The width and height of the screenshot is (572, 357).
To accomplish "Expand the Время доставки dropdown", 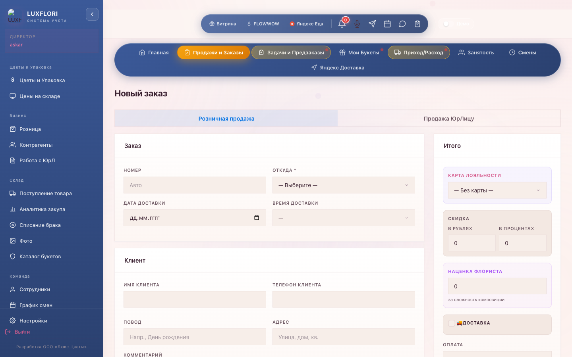I will click(344, 218).
